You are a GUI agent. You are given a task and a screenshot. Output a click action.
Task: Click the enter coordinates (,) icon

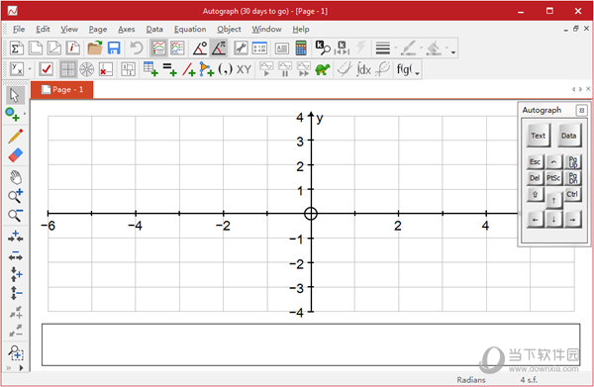click(x=225, y=69)
